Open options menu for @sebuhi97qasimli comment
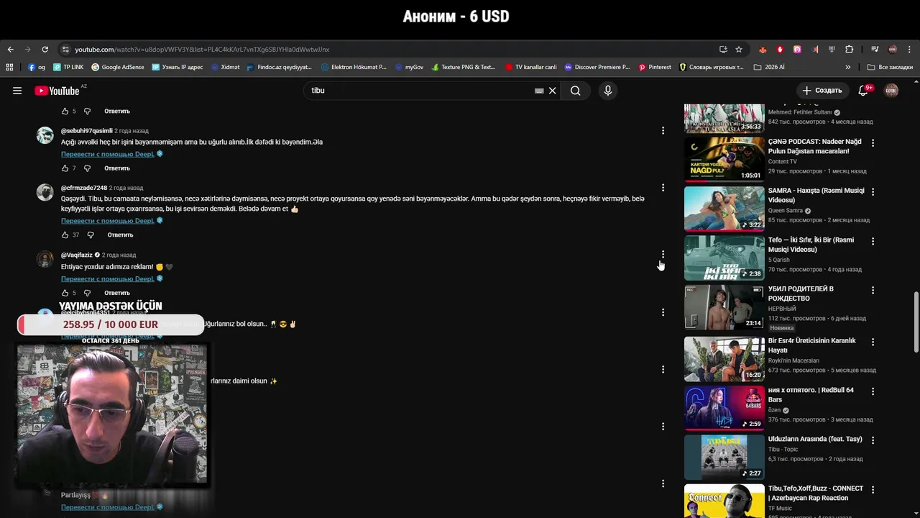This screenshot has width=920, height=518. [x=663, y=131]
